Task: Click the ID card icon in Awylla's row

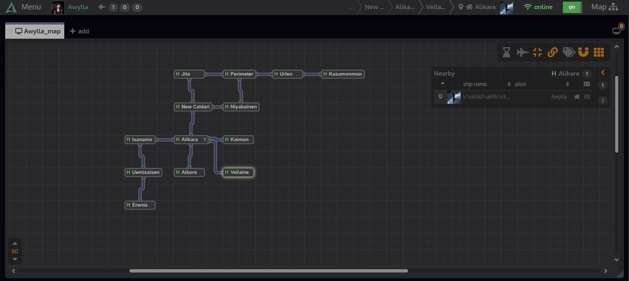Action: click(x=587, y=96)
